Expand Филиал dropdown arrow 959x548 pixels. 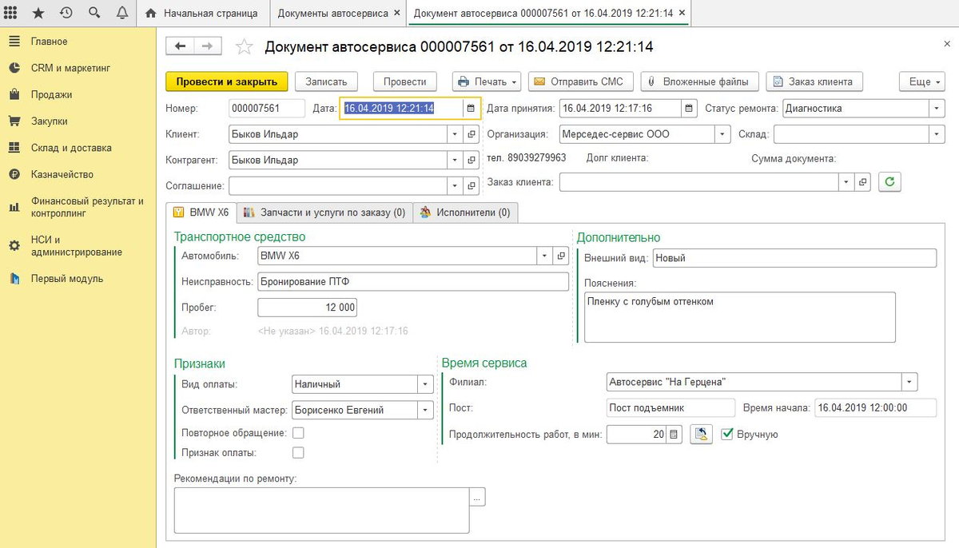click(909, 382)
